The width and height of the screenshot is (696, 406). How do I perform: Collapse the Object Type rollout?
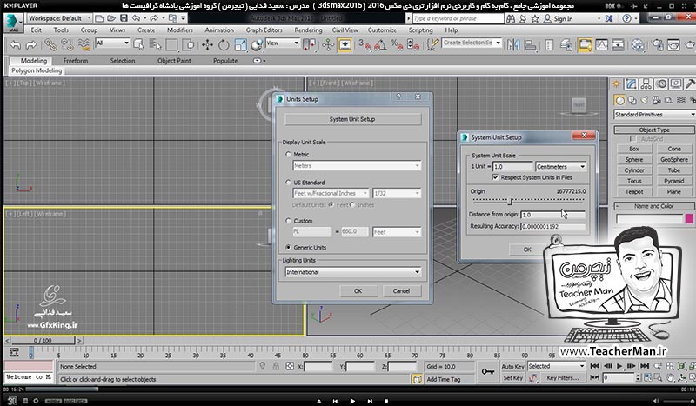(654, 130)
